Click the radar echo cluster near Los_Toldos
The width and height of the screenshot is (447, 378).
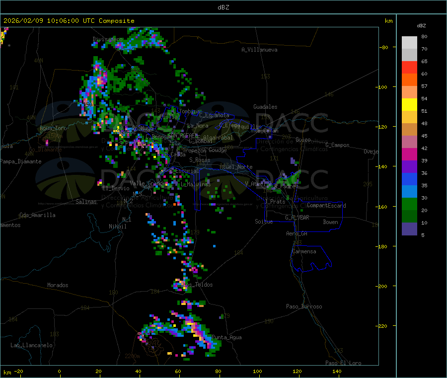(182, 285)
